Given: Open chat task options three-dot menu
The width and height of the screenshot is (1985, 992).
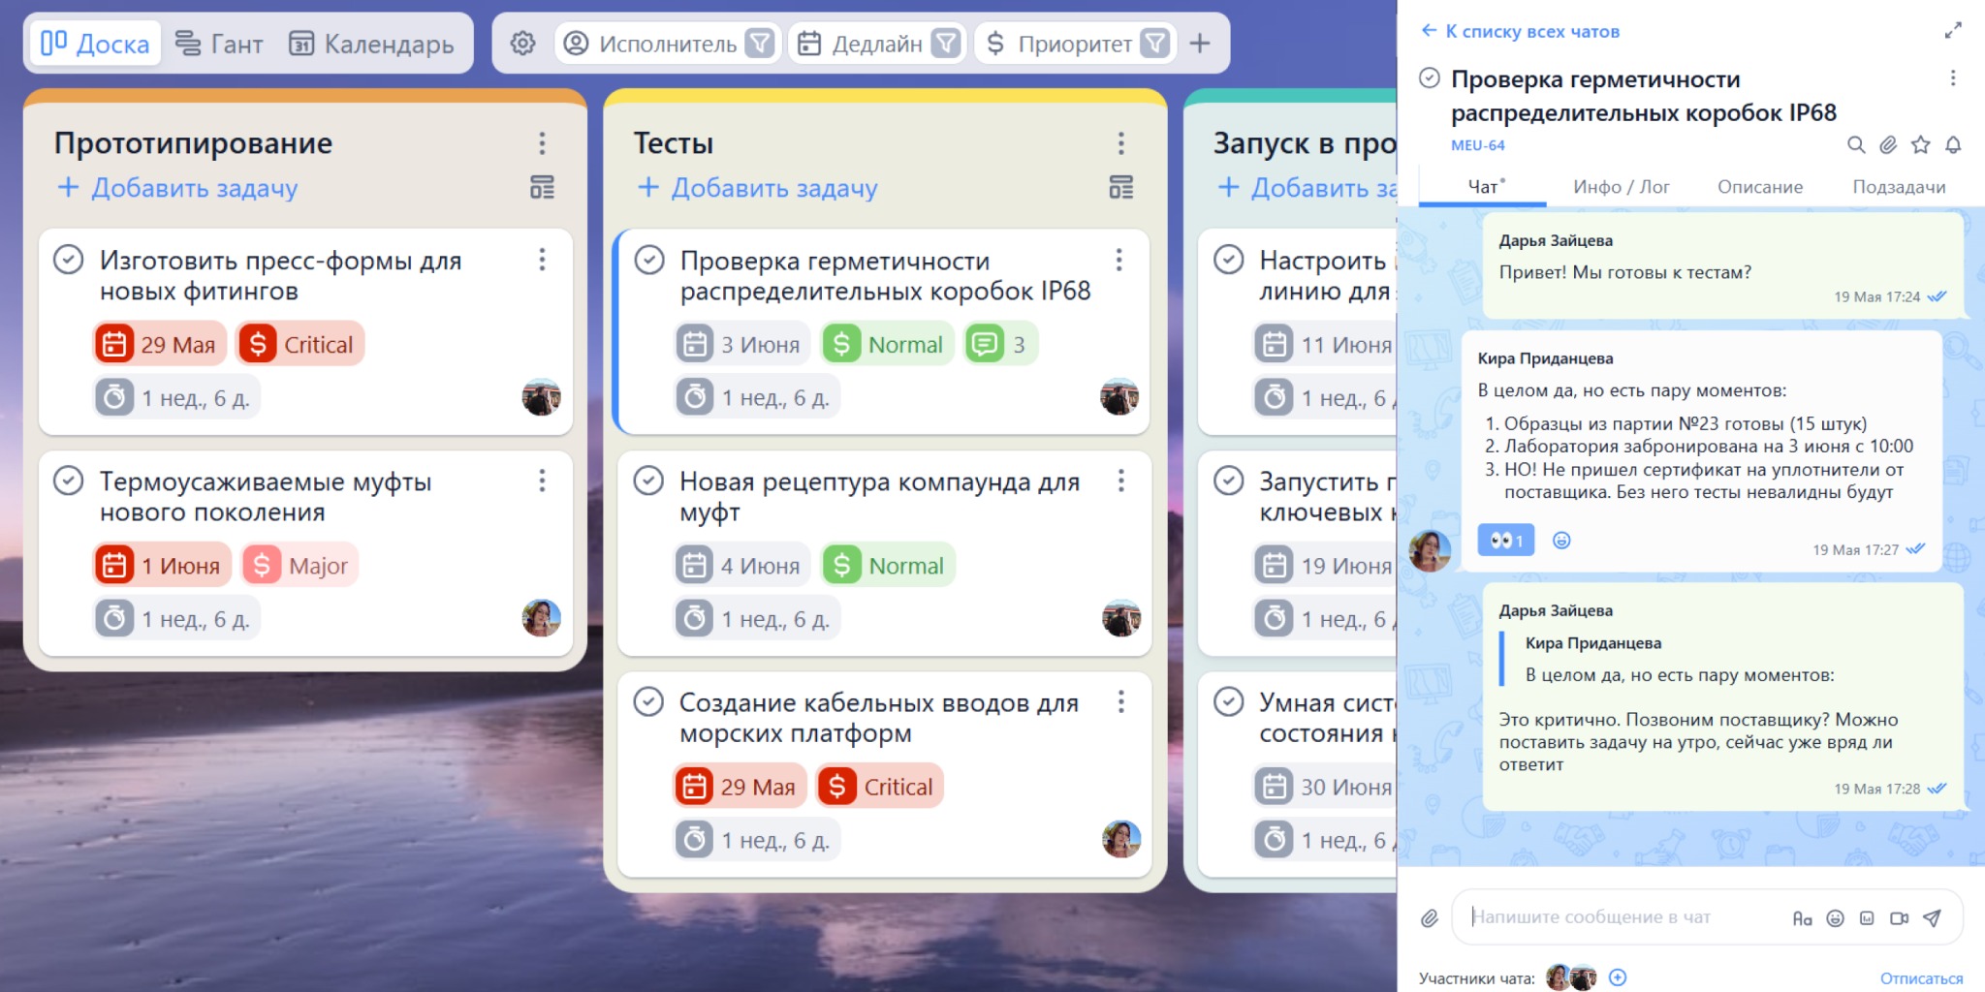Looking at the screenshot, I should [1953, 78].
